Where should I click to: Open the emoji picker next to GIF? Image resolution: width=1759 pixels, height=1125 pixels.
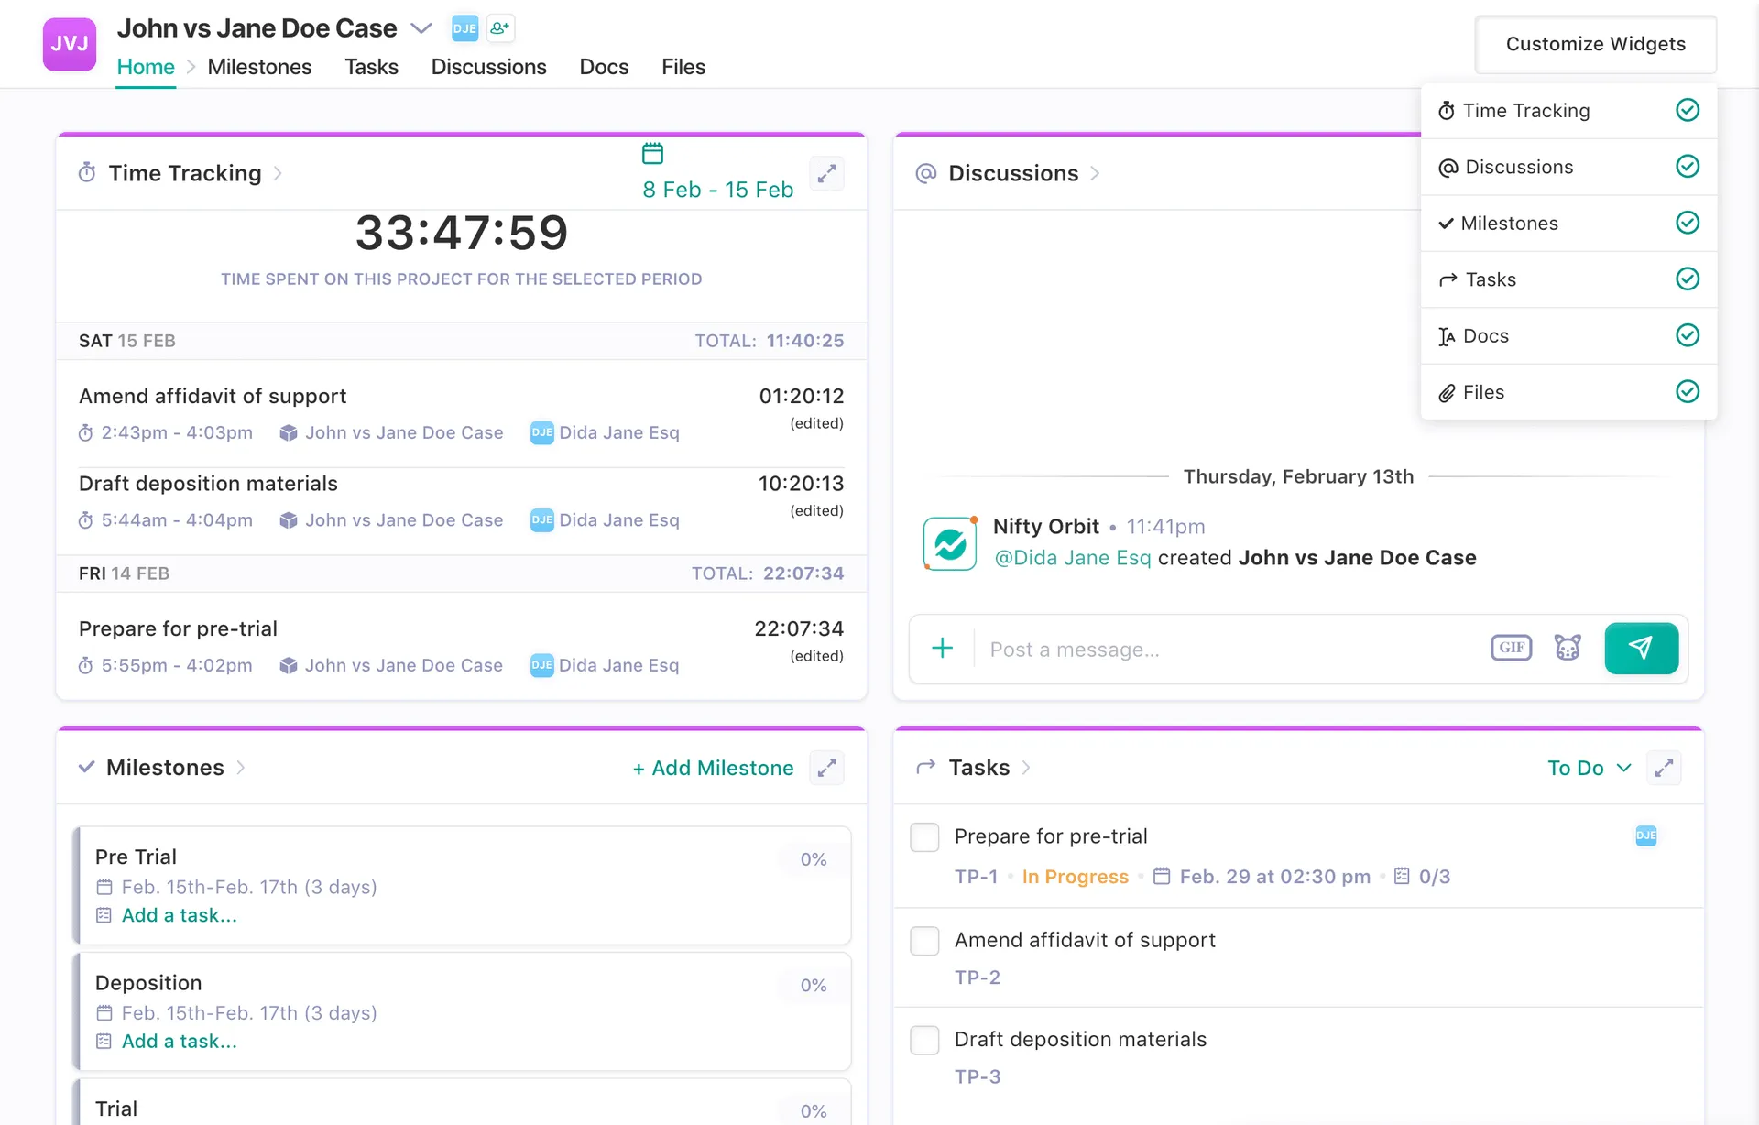[x=1568, y=648]
